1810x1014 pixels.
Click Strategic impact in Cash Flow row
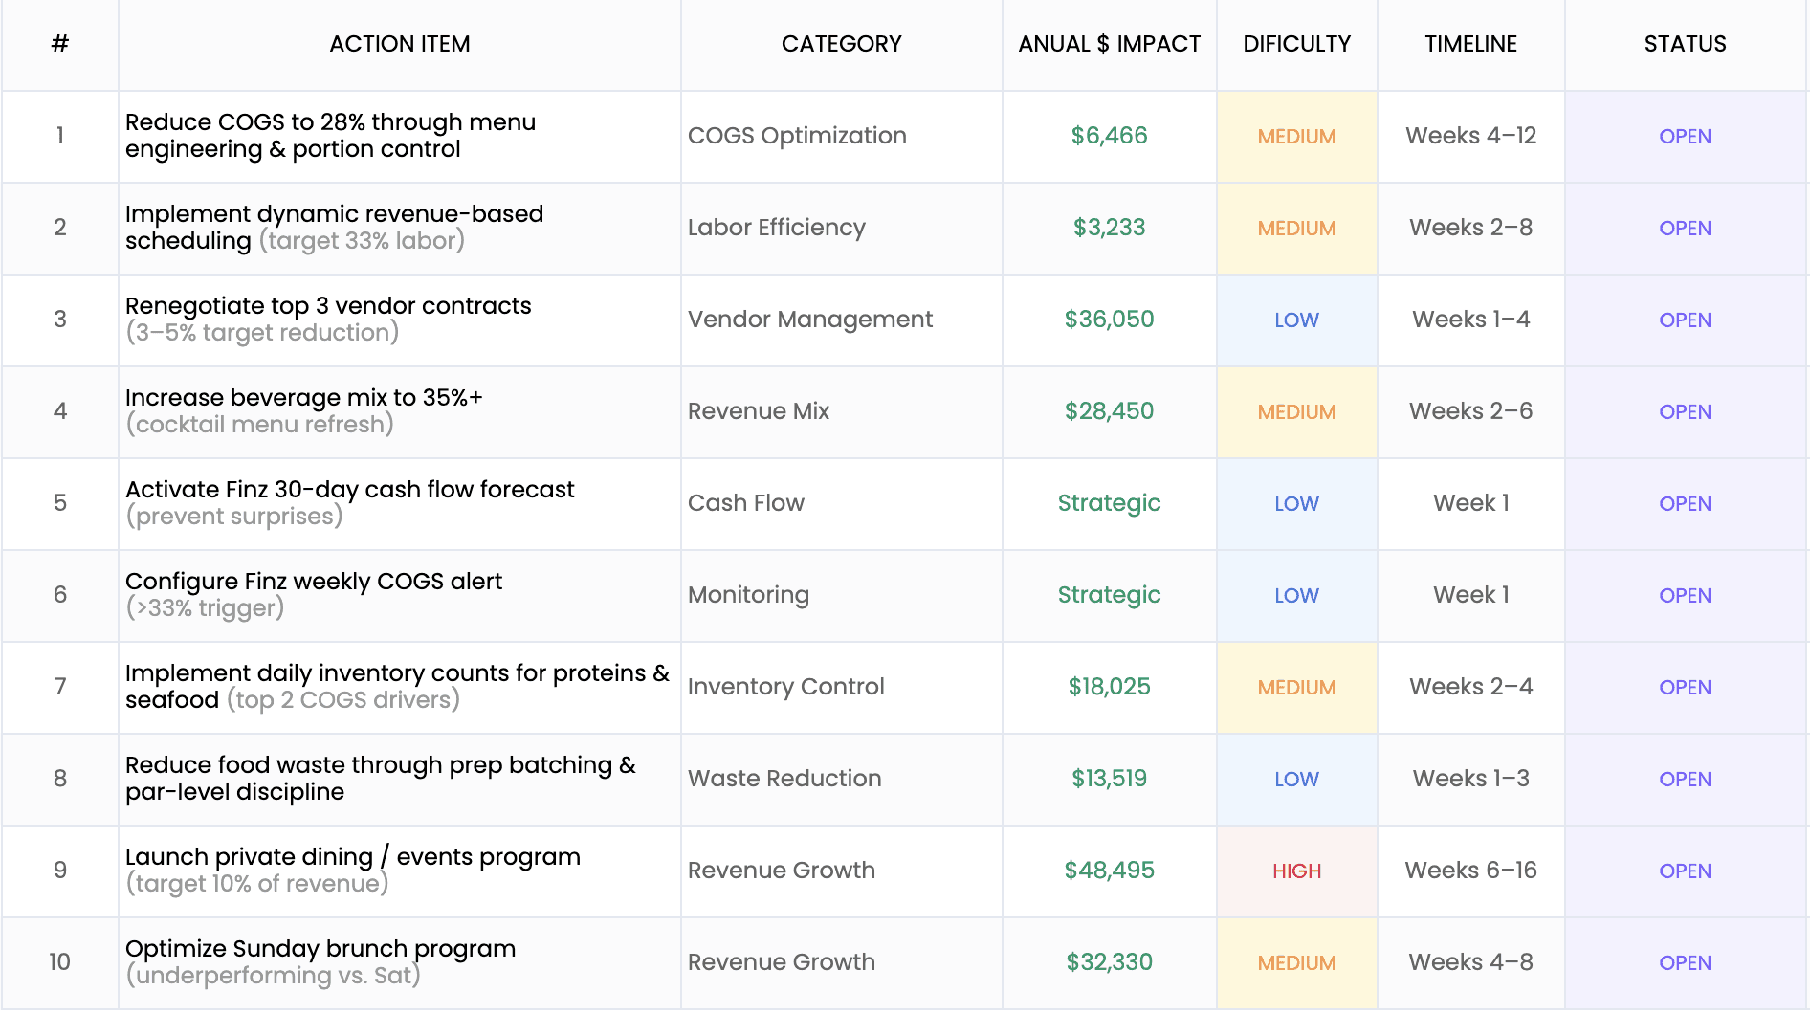(1109, 503)
